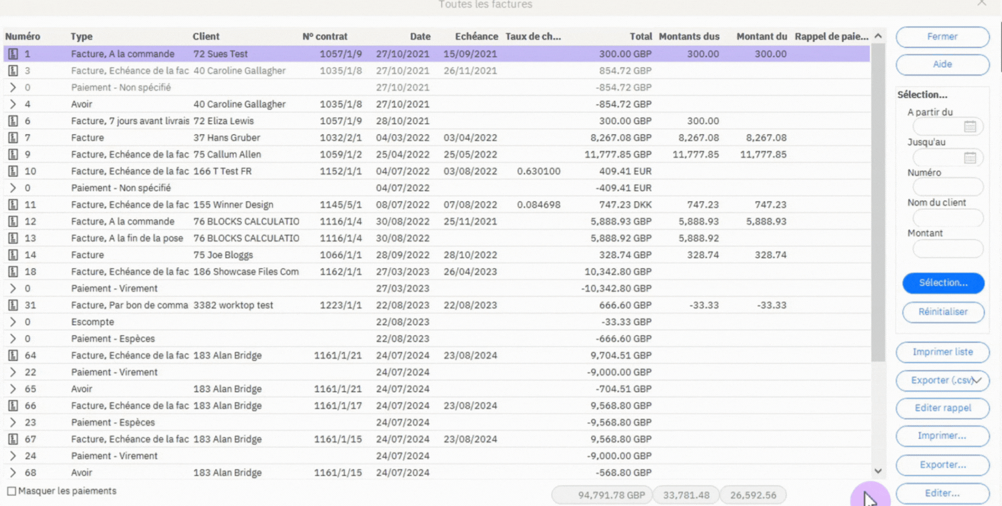Image resolution: width=1002 pixels, height=506 pixels.
Task: Click the invoice icon on row 1 for Sues Test
Action: click(x=14, y=54)
